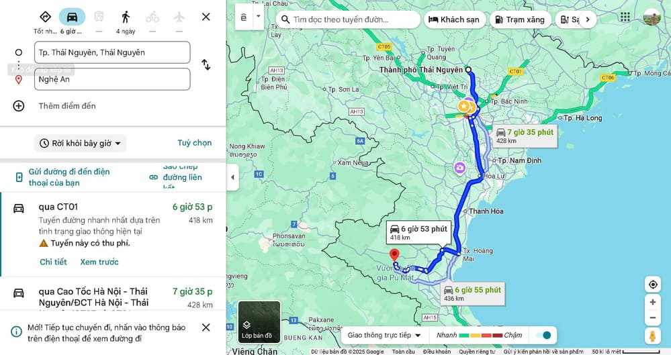Toggle the live traffic switch
671x355 pixels.
click(543, 335)
